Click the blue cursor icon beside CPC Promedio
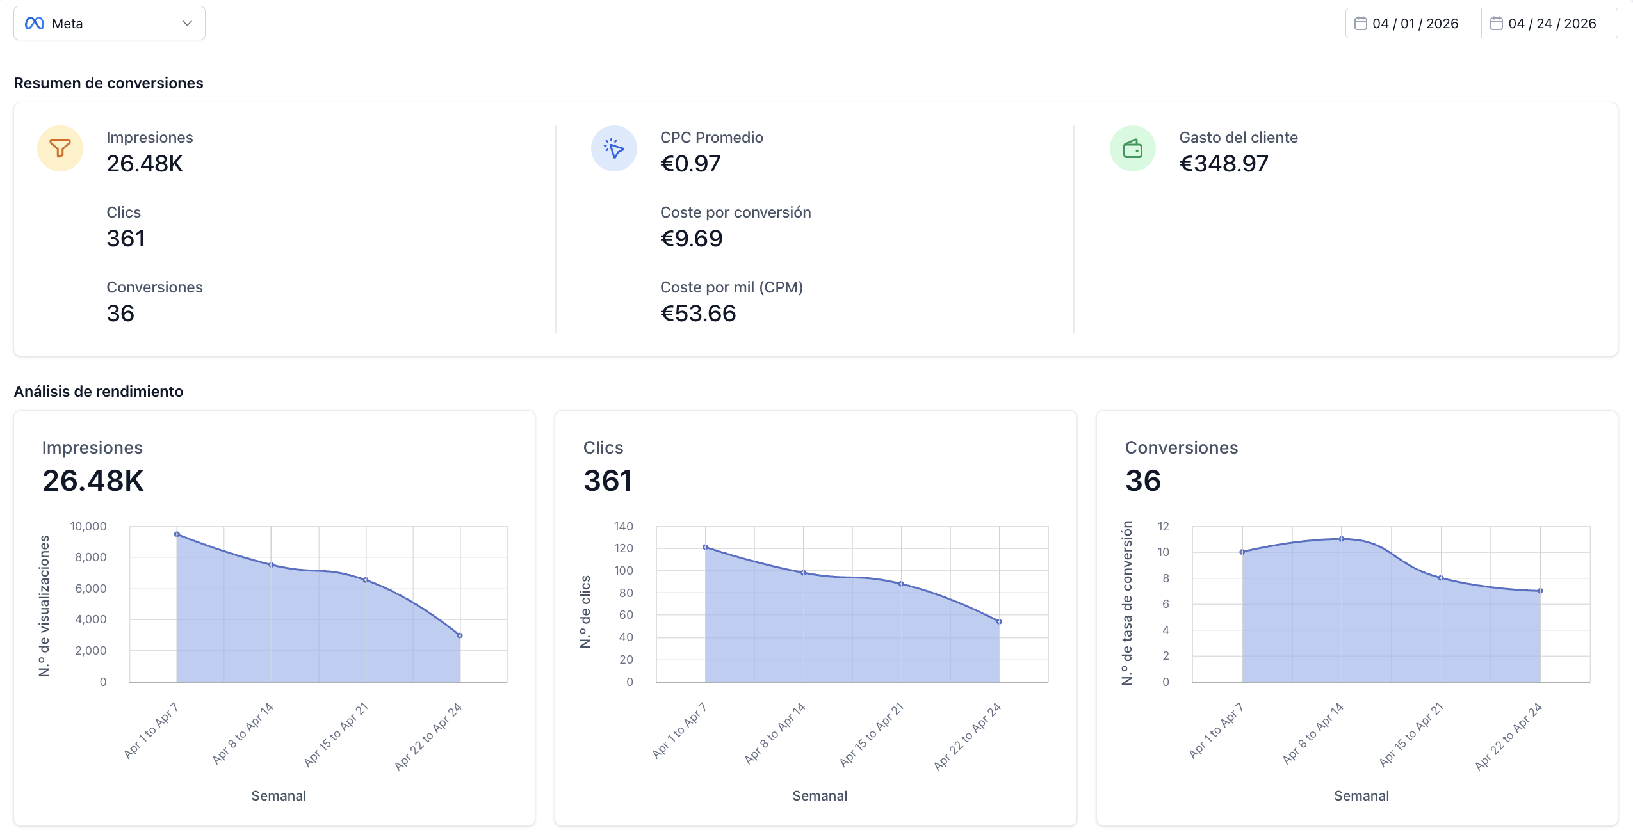This screenshot has width=1633, height=837. (613, 148)
